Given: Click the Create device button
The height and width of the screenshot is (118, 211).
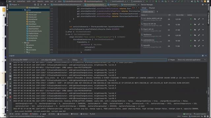Looking at the screenshot, I should (148, 12).
